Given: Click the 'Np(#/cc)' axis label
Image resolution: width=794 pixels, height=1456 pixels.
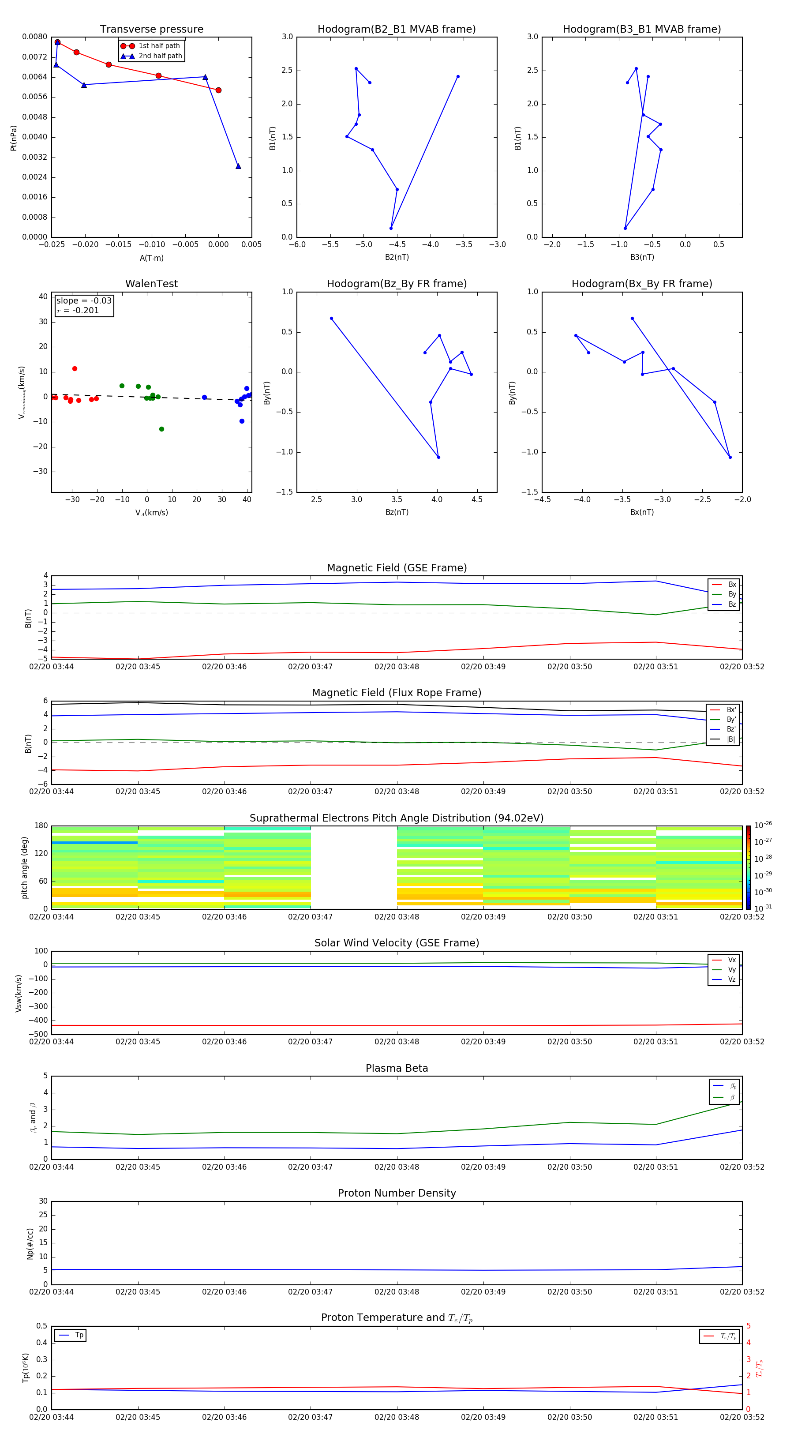Looking at the screenshot, I should pyautogui.click(x=30, y=1243).
